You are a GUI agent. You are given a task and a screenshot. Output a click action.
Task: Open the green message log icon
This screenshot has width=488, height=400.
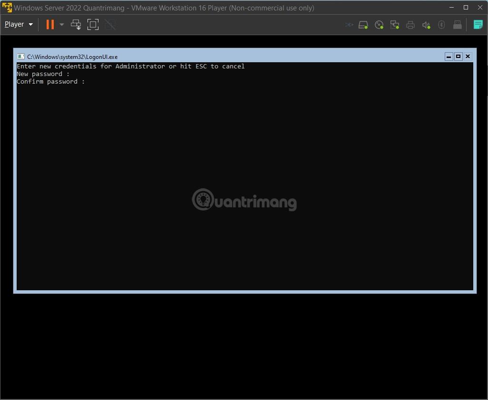click(x=478, y=25)
